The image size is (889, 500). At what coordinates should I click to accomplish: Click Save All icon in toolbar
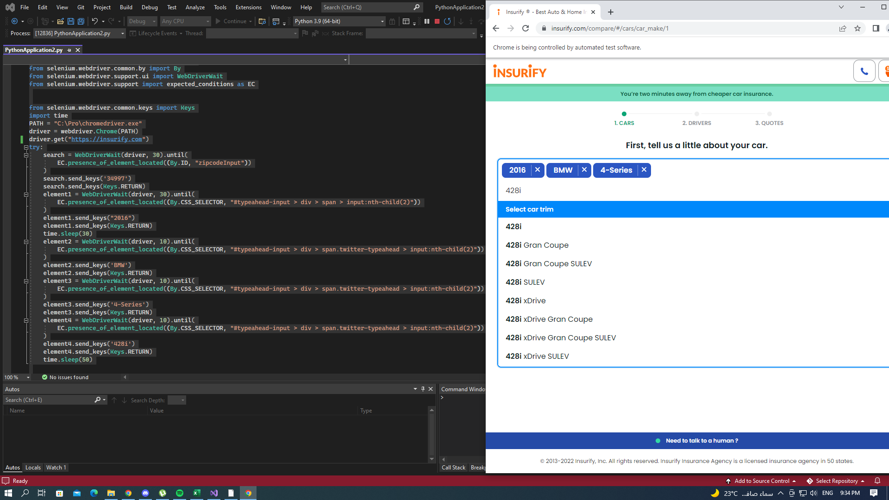point(81,21)
